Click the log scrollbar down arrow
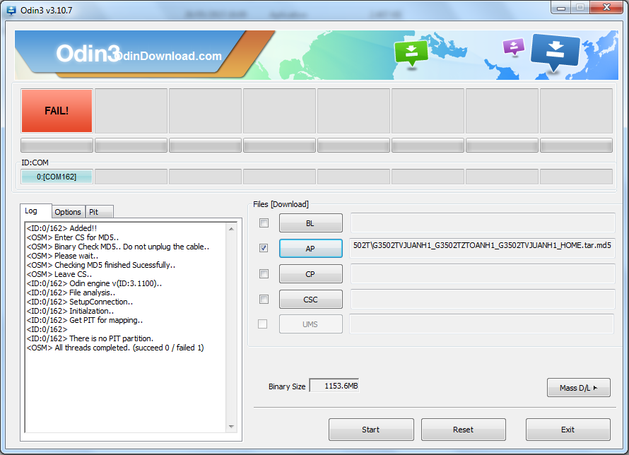 tap(232, 427)
